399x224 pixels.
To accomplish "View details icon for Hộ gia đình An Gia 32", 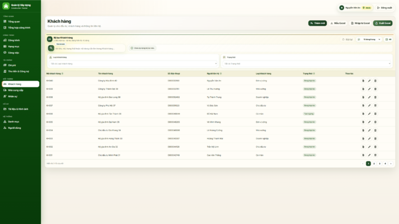I will click(363, 147).
